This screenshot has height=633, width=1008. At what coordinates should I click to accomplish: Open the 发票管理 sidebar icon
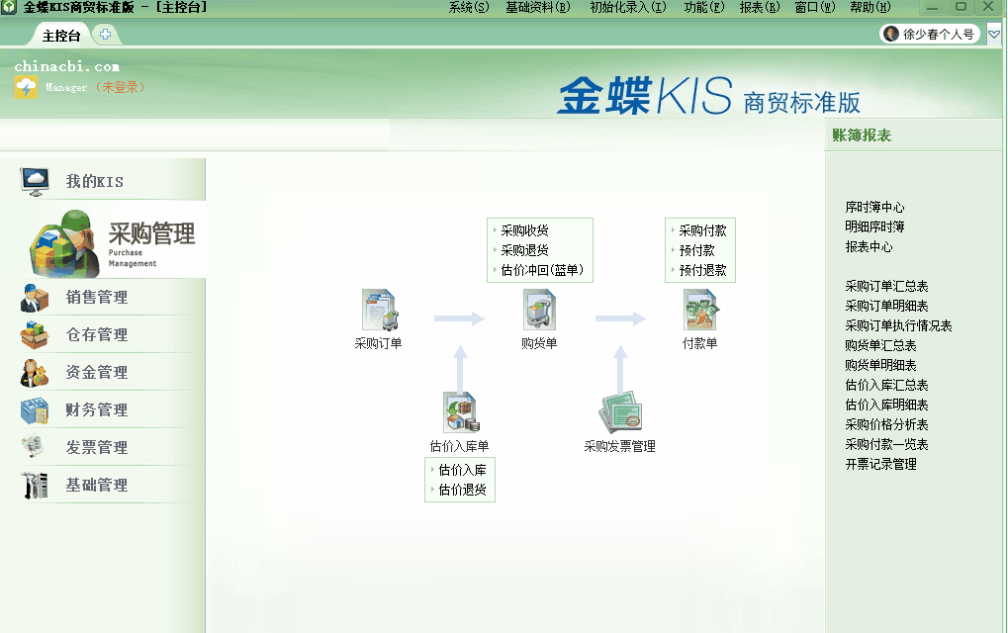33,447
